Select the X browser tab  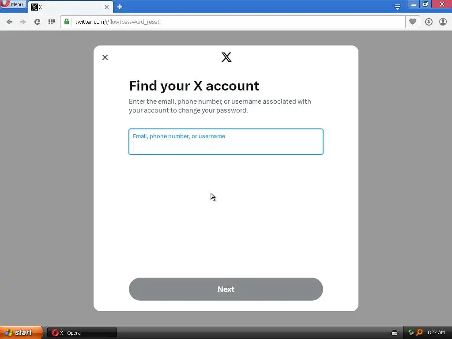point(70,7)
